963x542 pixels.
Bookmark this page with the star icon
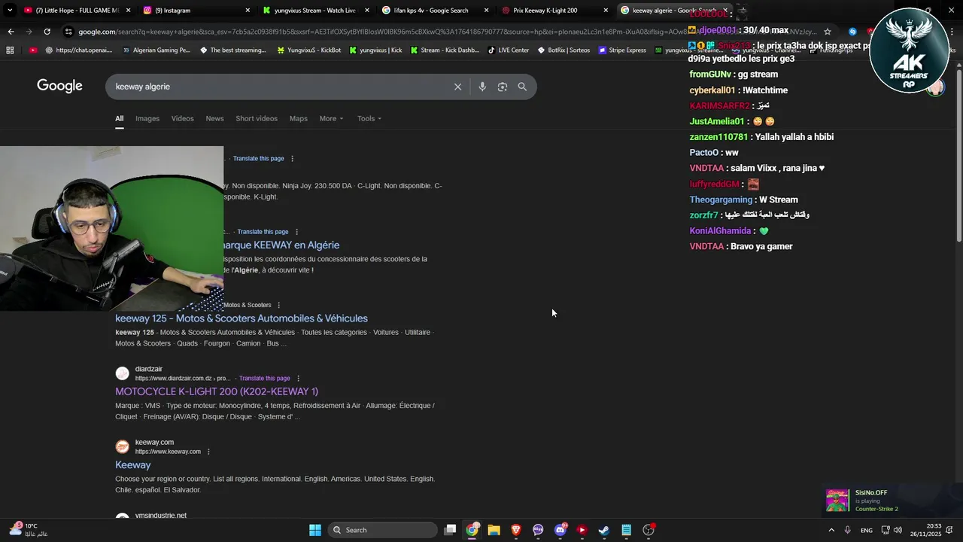828,32
